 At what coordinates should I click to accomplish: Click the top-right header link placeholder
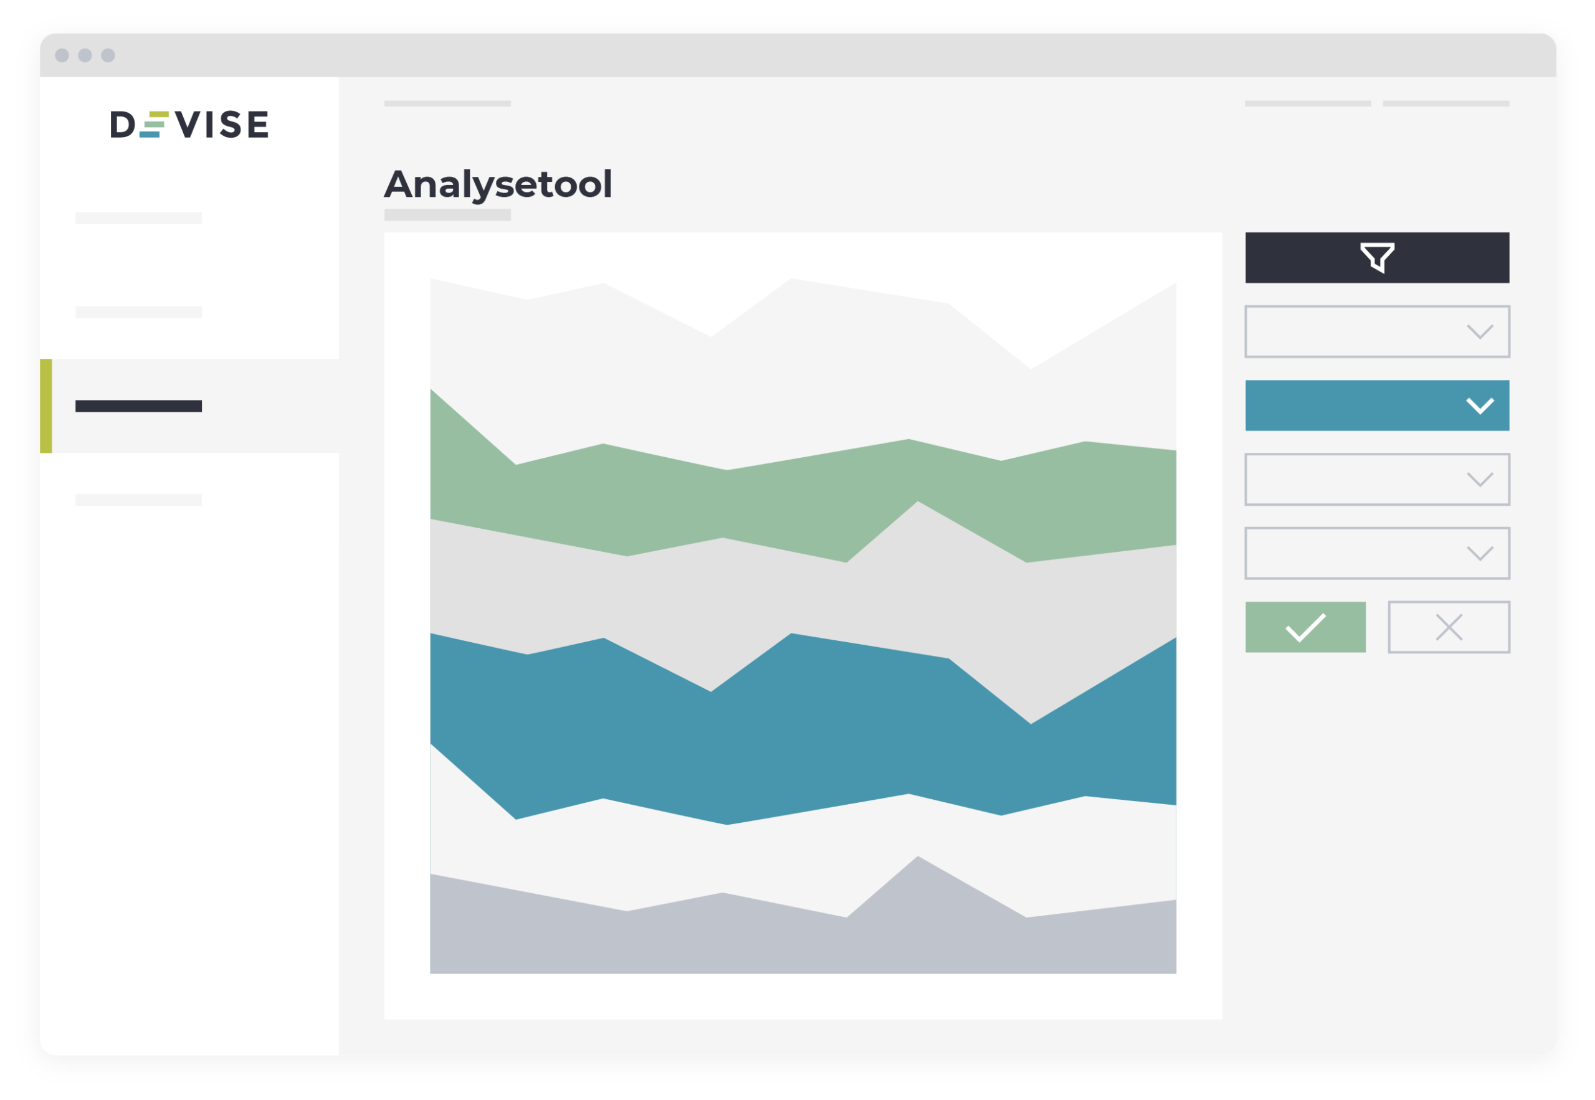tap(1445, 103)
